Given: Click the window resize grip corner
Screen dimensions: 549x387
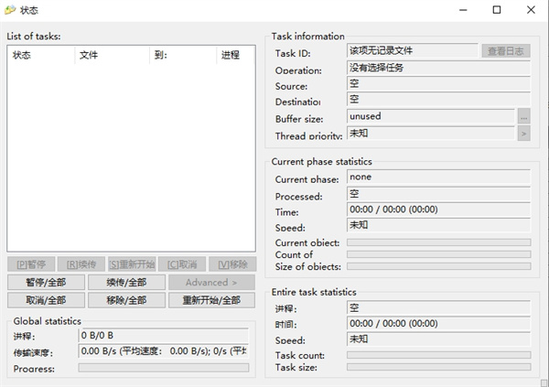Looking at the screenshot, I should [x=544, y=382].
